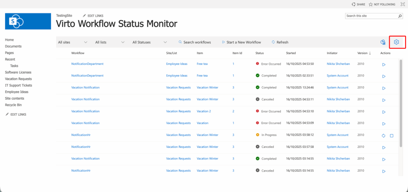Open Pages in left navigation

click(x=9, y=53)
